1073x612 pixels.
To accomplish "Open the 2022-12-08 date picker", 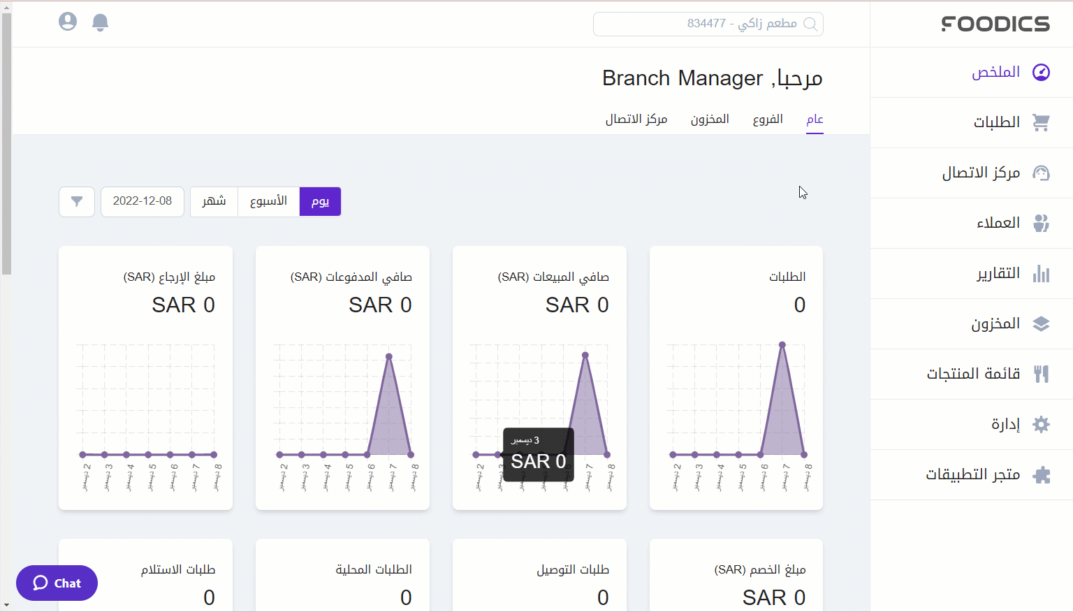I will coord(143,201).
